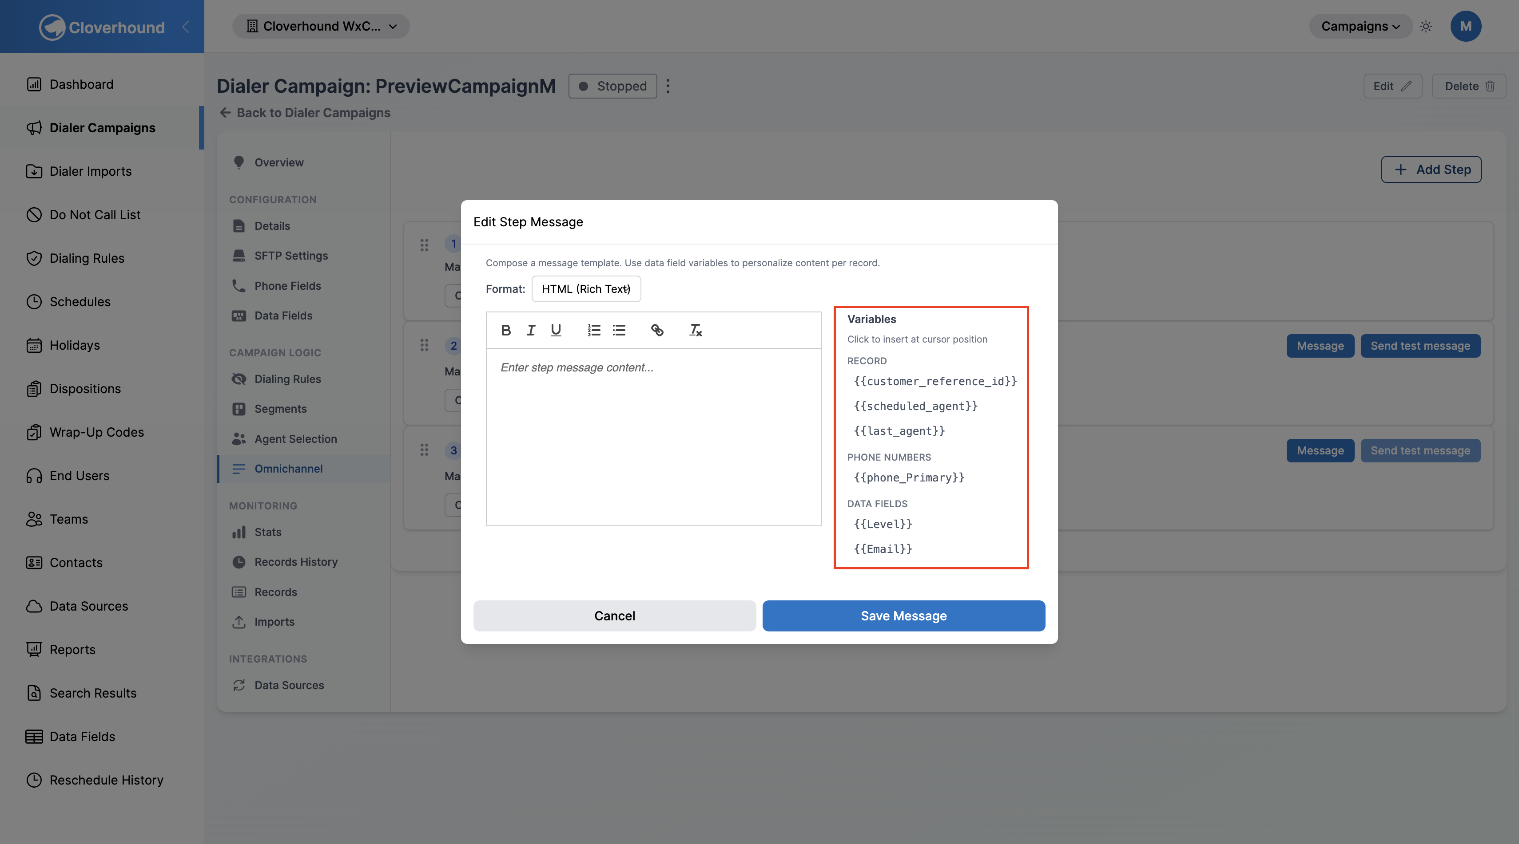Insert the {{scheduled_agent}} variable

coord(916,406)
